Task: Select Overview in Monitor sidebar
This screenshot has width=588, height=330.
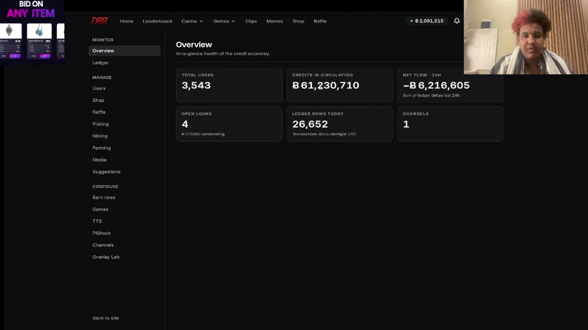Action: 124,50
